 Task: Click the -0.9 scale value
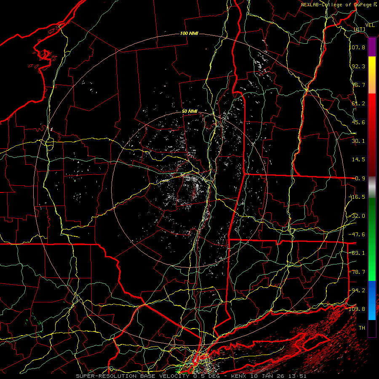click(x=359, y=179)
